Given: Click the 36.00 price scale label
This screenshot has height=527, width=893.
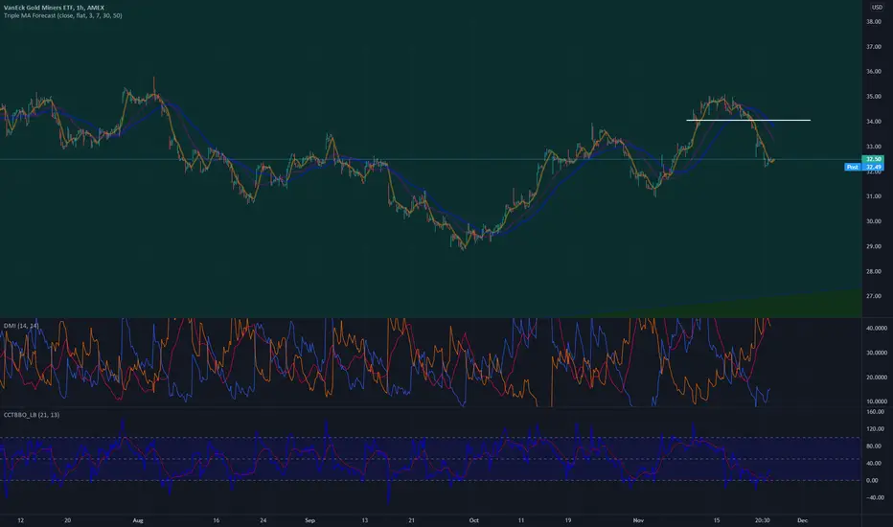Looking at the screenshot, I should coord(874,72).
